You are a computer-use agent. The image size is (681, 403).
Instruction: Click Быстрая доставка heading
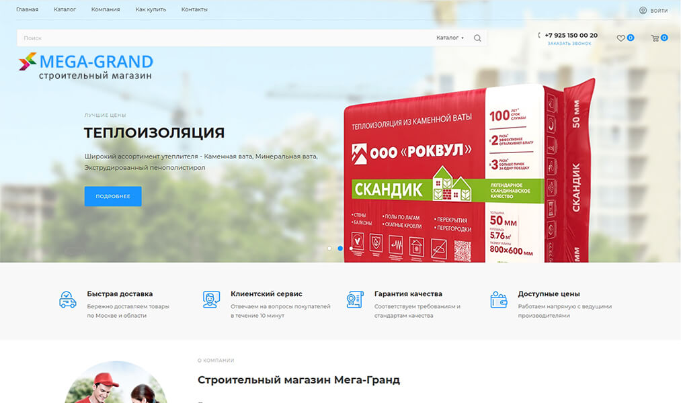coord(120,294)
